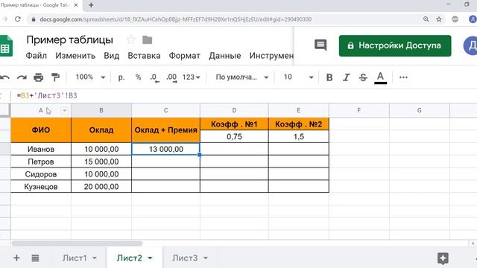
Task: Open the all sheets list
Action: click(35, 258)
